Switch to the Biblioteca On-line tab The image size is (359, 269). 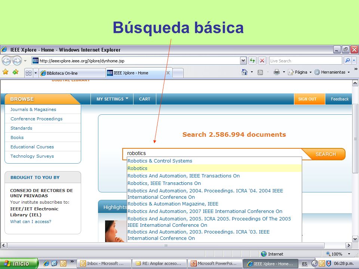pos(72,73)
